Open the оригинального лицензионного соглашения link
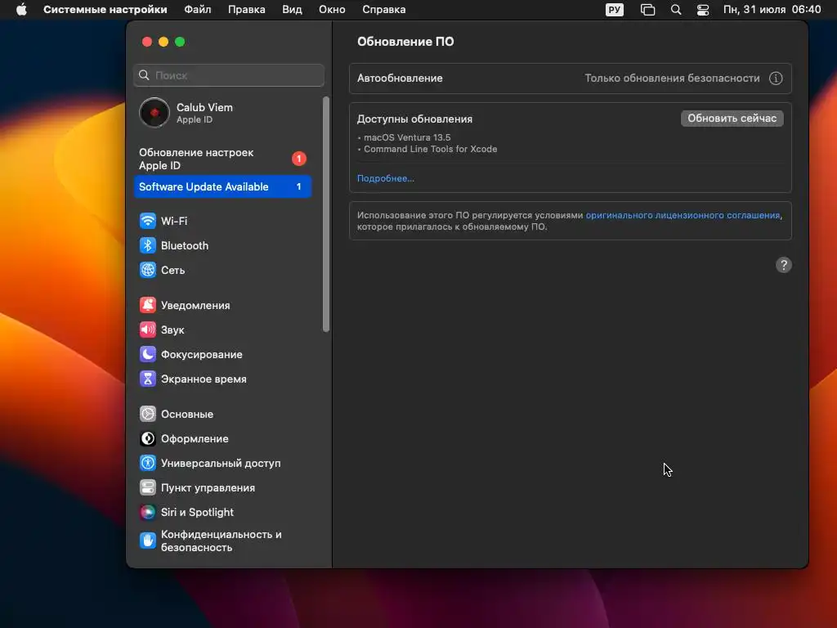 click(683, 215)
